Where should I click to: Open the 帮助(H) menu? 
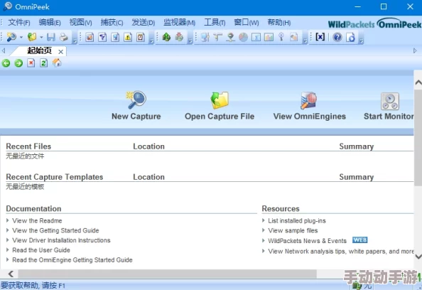[278, 22]
